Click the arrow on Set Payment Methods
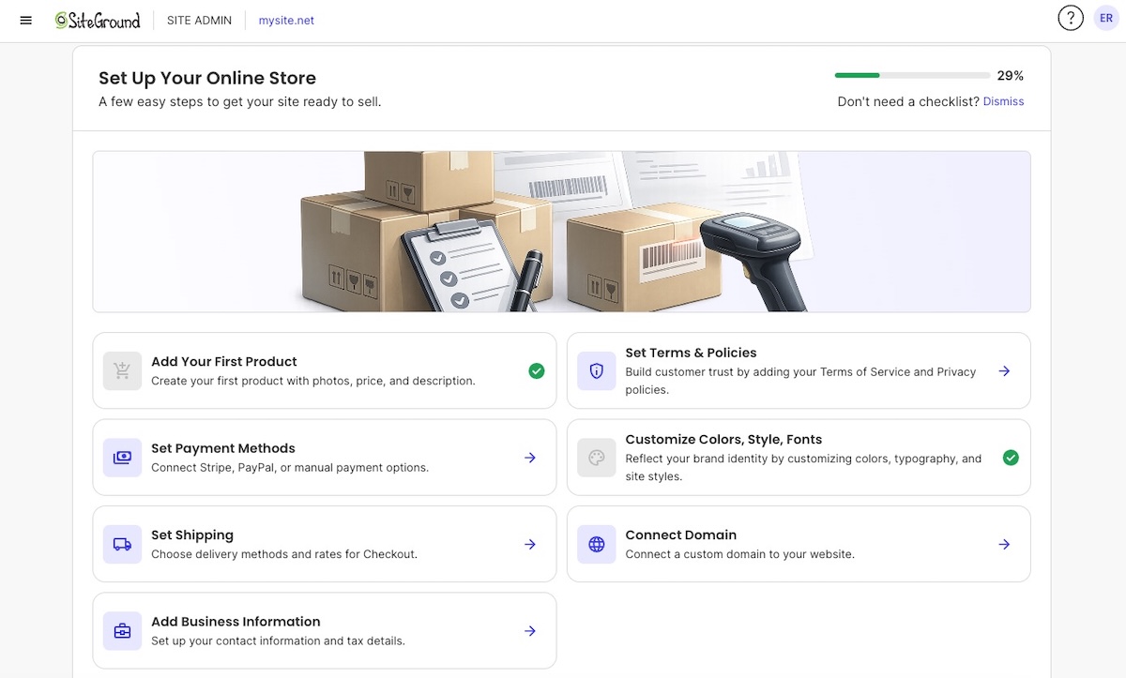Image resolution: width=1126 pixels, height=678 pixels. (x=530, y=458)
